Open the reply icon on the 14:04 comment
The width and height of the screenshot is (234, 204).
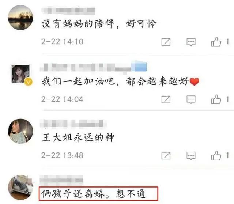191,99
